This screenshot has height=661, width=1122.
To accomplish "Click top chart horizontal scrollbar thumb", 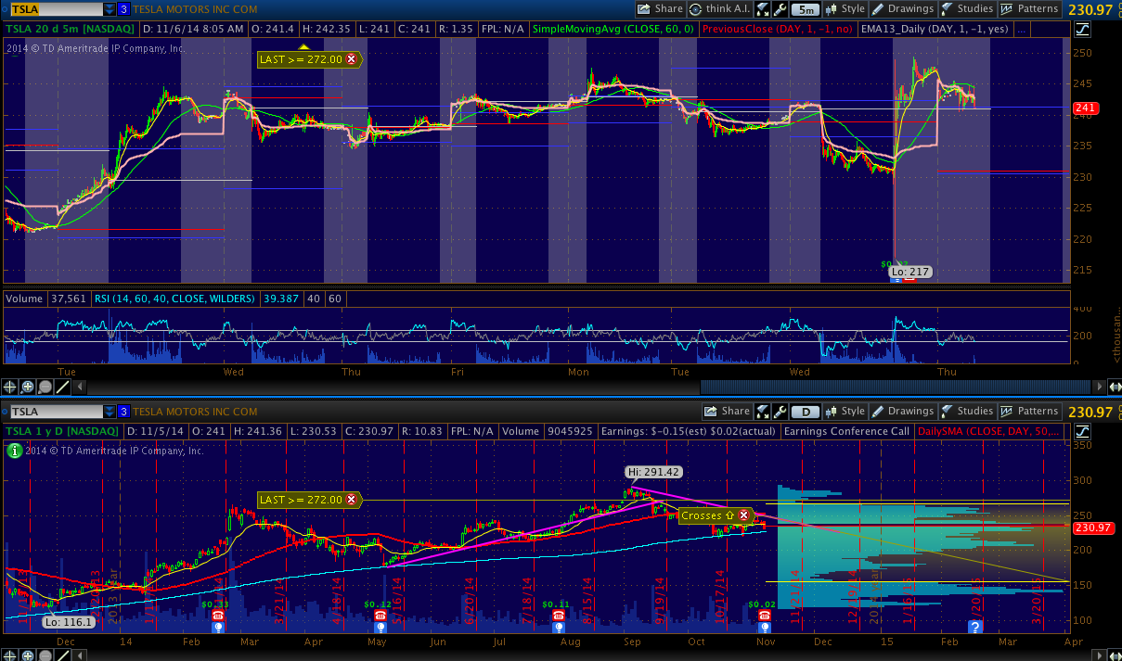I will click(x=897, y=387).
